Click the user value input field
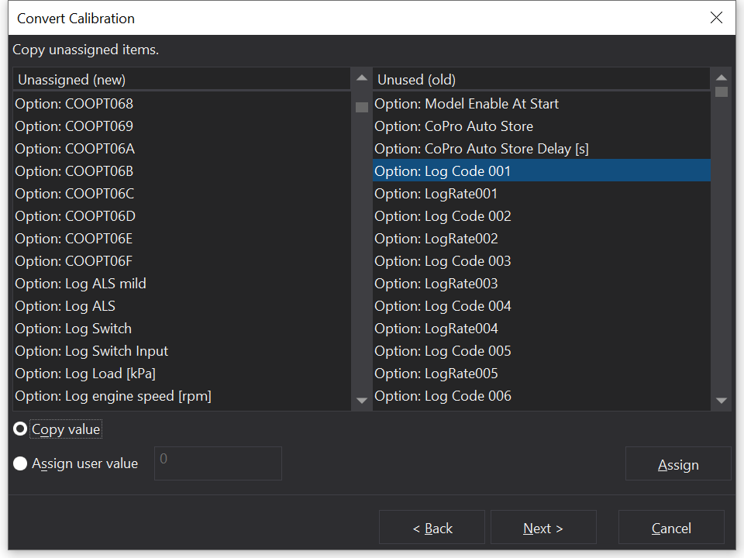The height and width of the screenshot is (558, 744). [x=218, y=463]
